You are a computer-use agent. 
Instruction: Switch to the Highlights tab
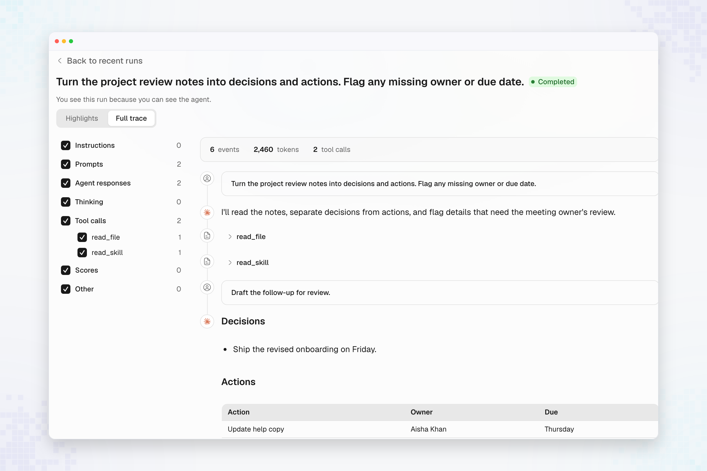pos(82,118)
